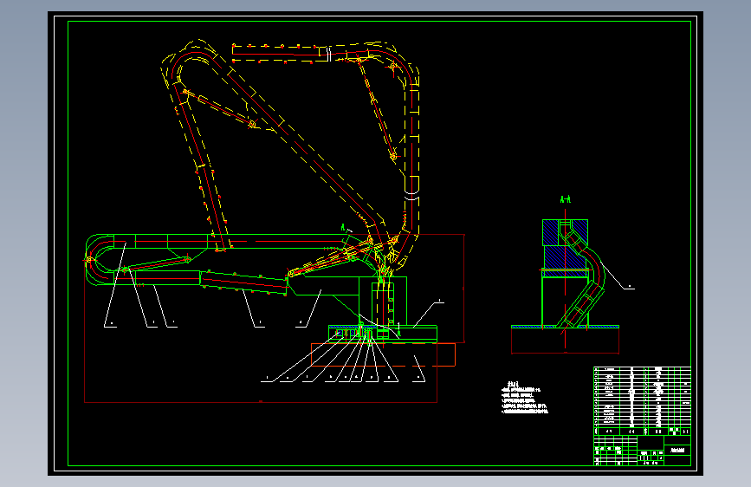The image size is (751, 487).
Task: Select the A-A section view label
Action: pos(565,199)
